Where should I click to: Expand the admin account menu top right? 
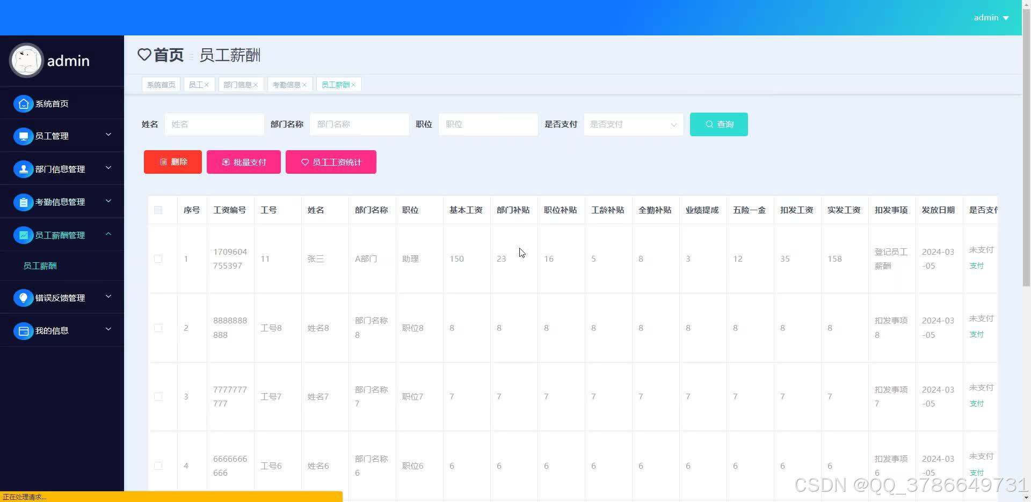click(990, 17)
